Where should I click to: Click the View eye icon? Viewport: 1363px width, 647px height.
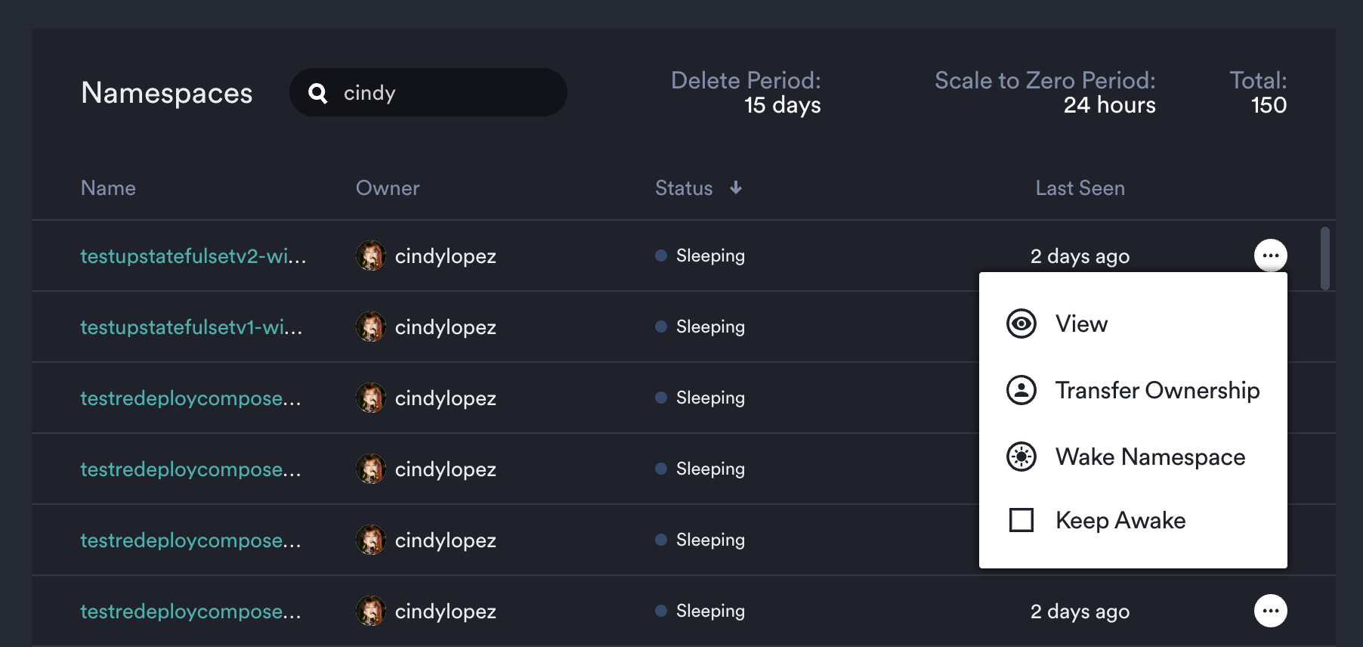point(1021,323)
